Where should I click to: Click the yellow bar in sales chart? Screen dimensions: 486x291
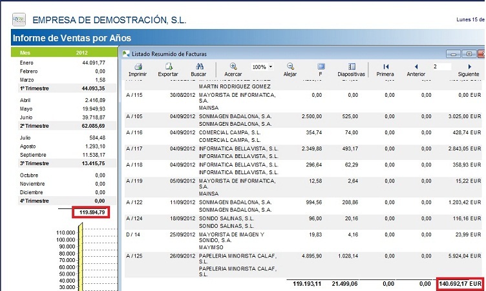(x=80, y=257)
